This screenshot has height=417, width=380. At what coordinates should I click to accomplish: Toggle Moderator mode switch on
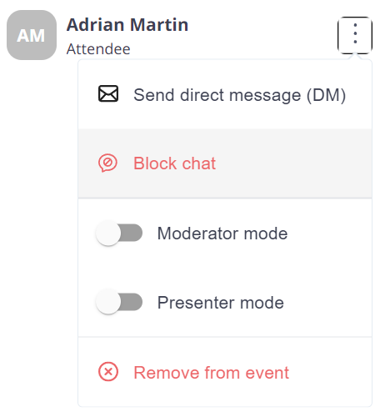tap(119, 233)
